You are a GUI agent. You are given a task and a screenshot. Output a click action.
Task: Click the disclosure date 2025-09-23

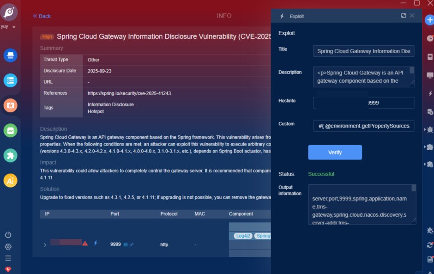tap(100, 71)
